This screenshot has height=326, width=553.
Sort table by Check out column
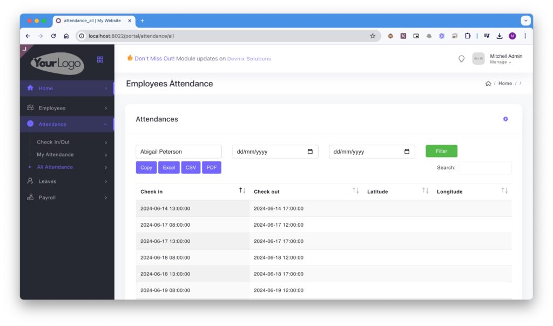(355, 191)
